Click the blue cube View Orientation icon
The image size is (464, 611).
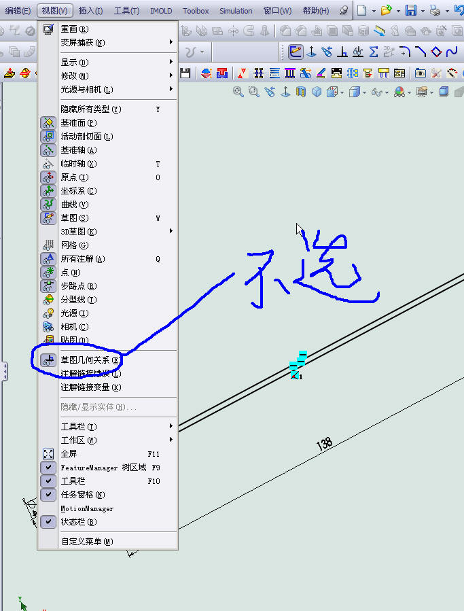point(317,92)
